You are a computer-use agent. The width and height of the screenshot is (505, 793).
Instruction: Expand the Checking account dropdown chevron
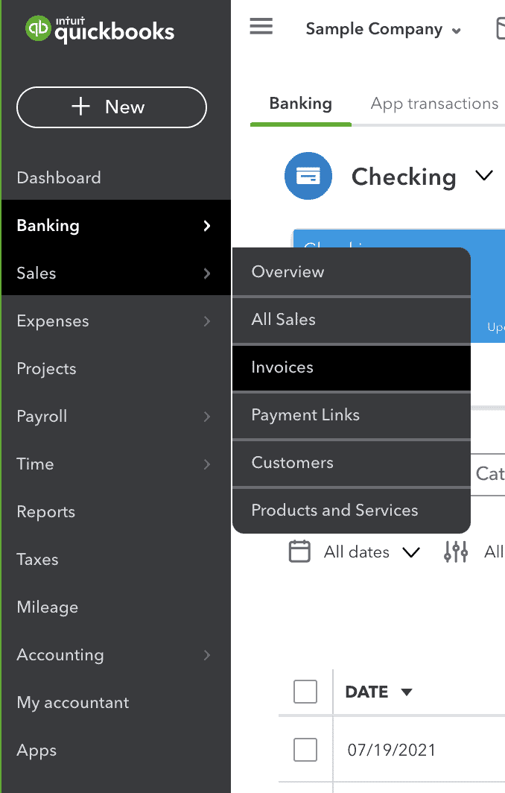point(483,175)
